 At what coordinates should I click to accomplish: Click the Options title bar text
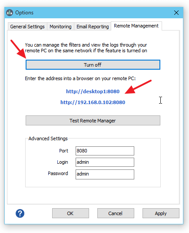pos(24,13)
